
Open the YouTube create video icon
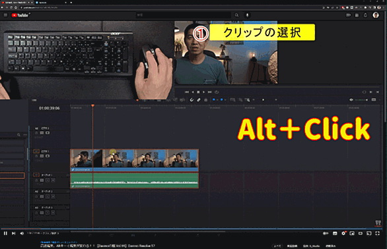click(348, 15)
